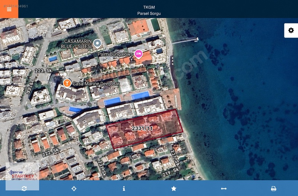Open map settings gear
Image resolution: width=298 pixels, height=196 pixels.
pyautogui.click(x=291, y=31)
